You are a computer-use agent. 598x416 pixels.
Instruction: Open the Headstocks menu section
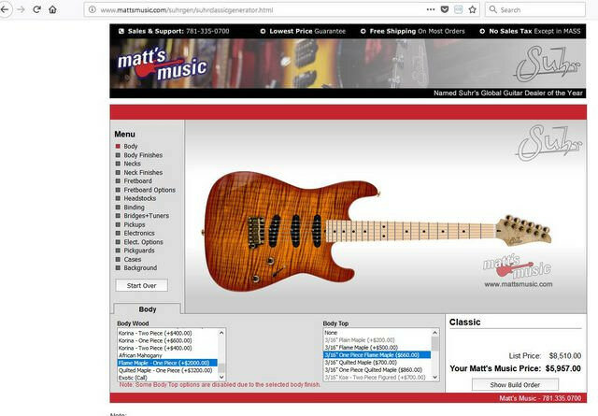click(139, 198)
